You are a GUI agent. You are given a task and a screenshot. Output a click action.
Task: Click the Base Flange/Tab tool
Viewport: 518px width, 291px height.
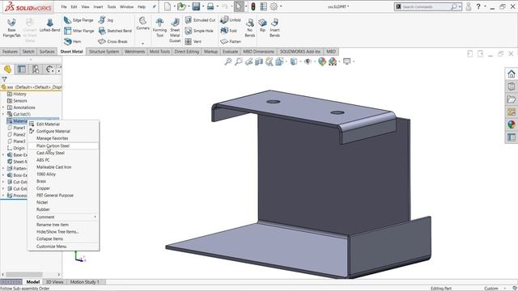click(x=11, y=27)
